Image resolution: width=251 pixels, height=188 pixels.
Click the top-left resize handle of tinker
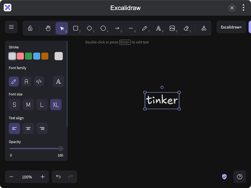[x=145, y=92]
